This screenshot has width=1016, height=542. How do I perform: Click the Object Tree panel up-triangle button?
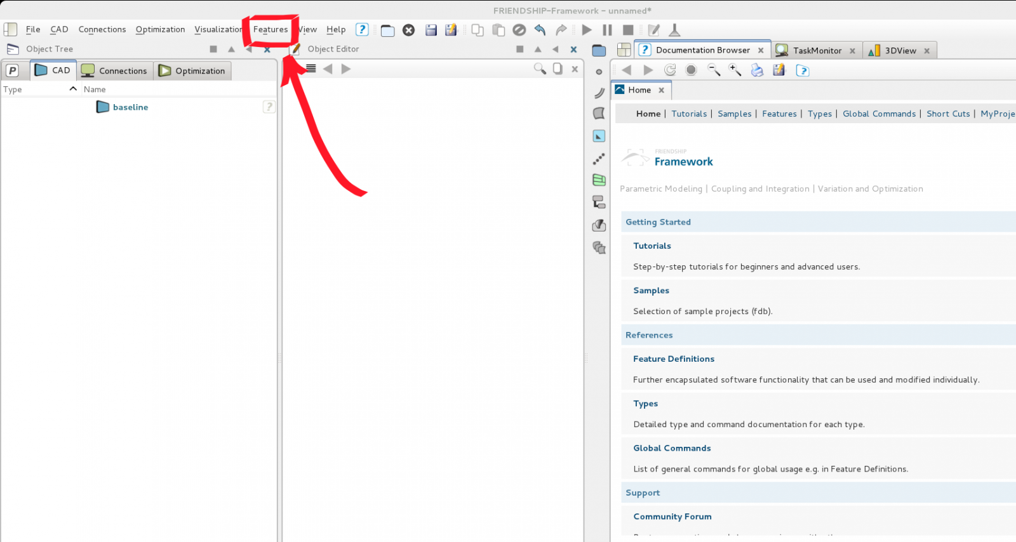pyautogui.click(x=231, y=49)
